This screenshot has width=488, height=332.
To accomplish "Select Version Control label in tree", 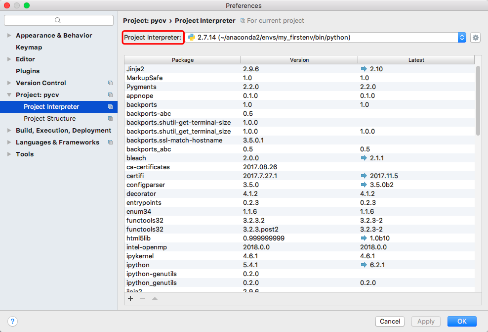I will pyautogui.click(x=41, y=83).
